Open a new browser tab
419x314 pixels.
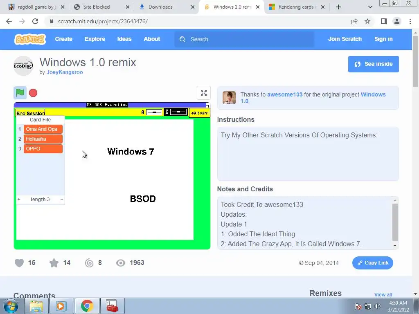[338, 7]
